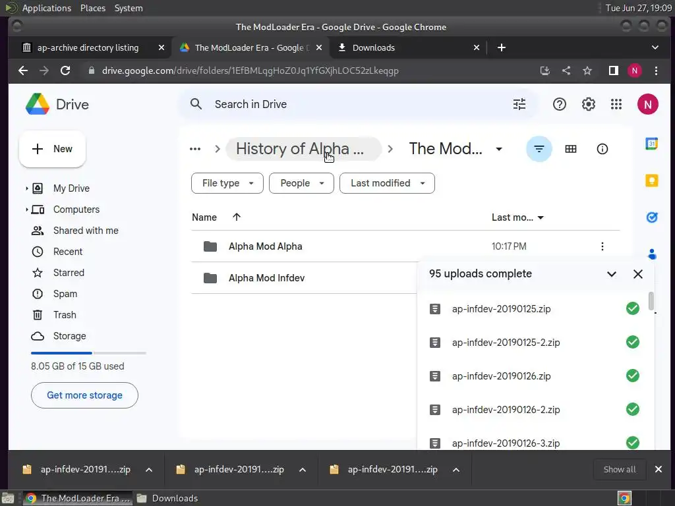Open more actions for Alpha Mod Alpha
This screenshot has width=675, height=506.
(602, 246)
